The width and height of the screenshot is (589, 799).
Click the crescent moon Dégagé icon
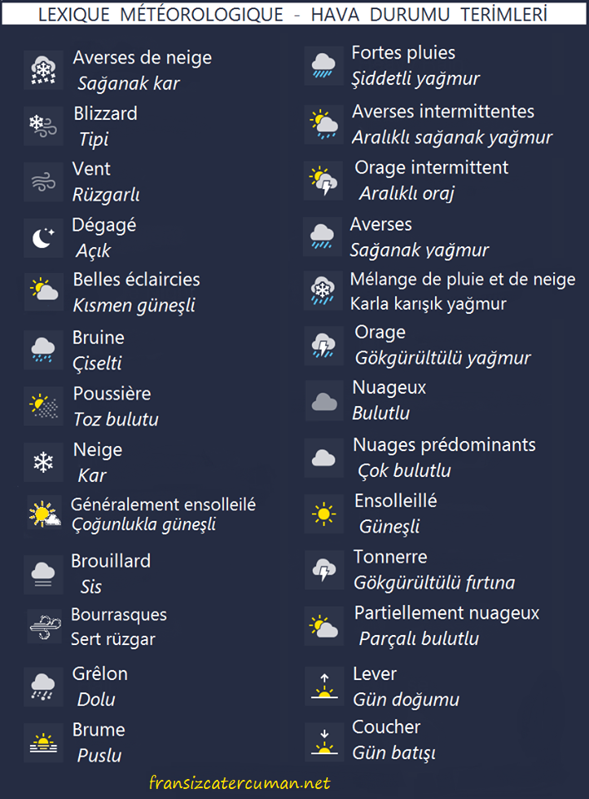pos(43,238)
